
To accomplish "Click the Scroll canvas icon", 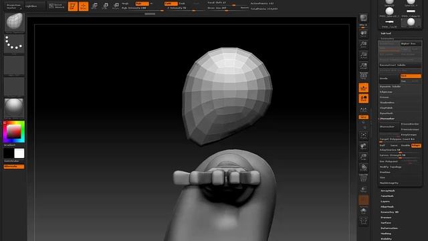I will click(x=363, y=33).
